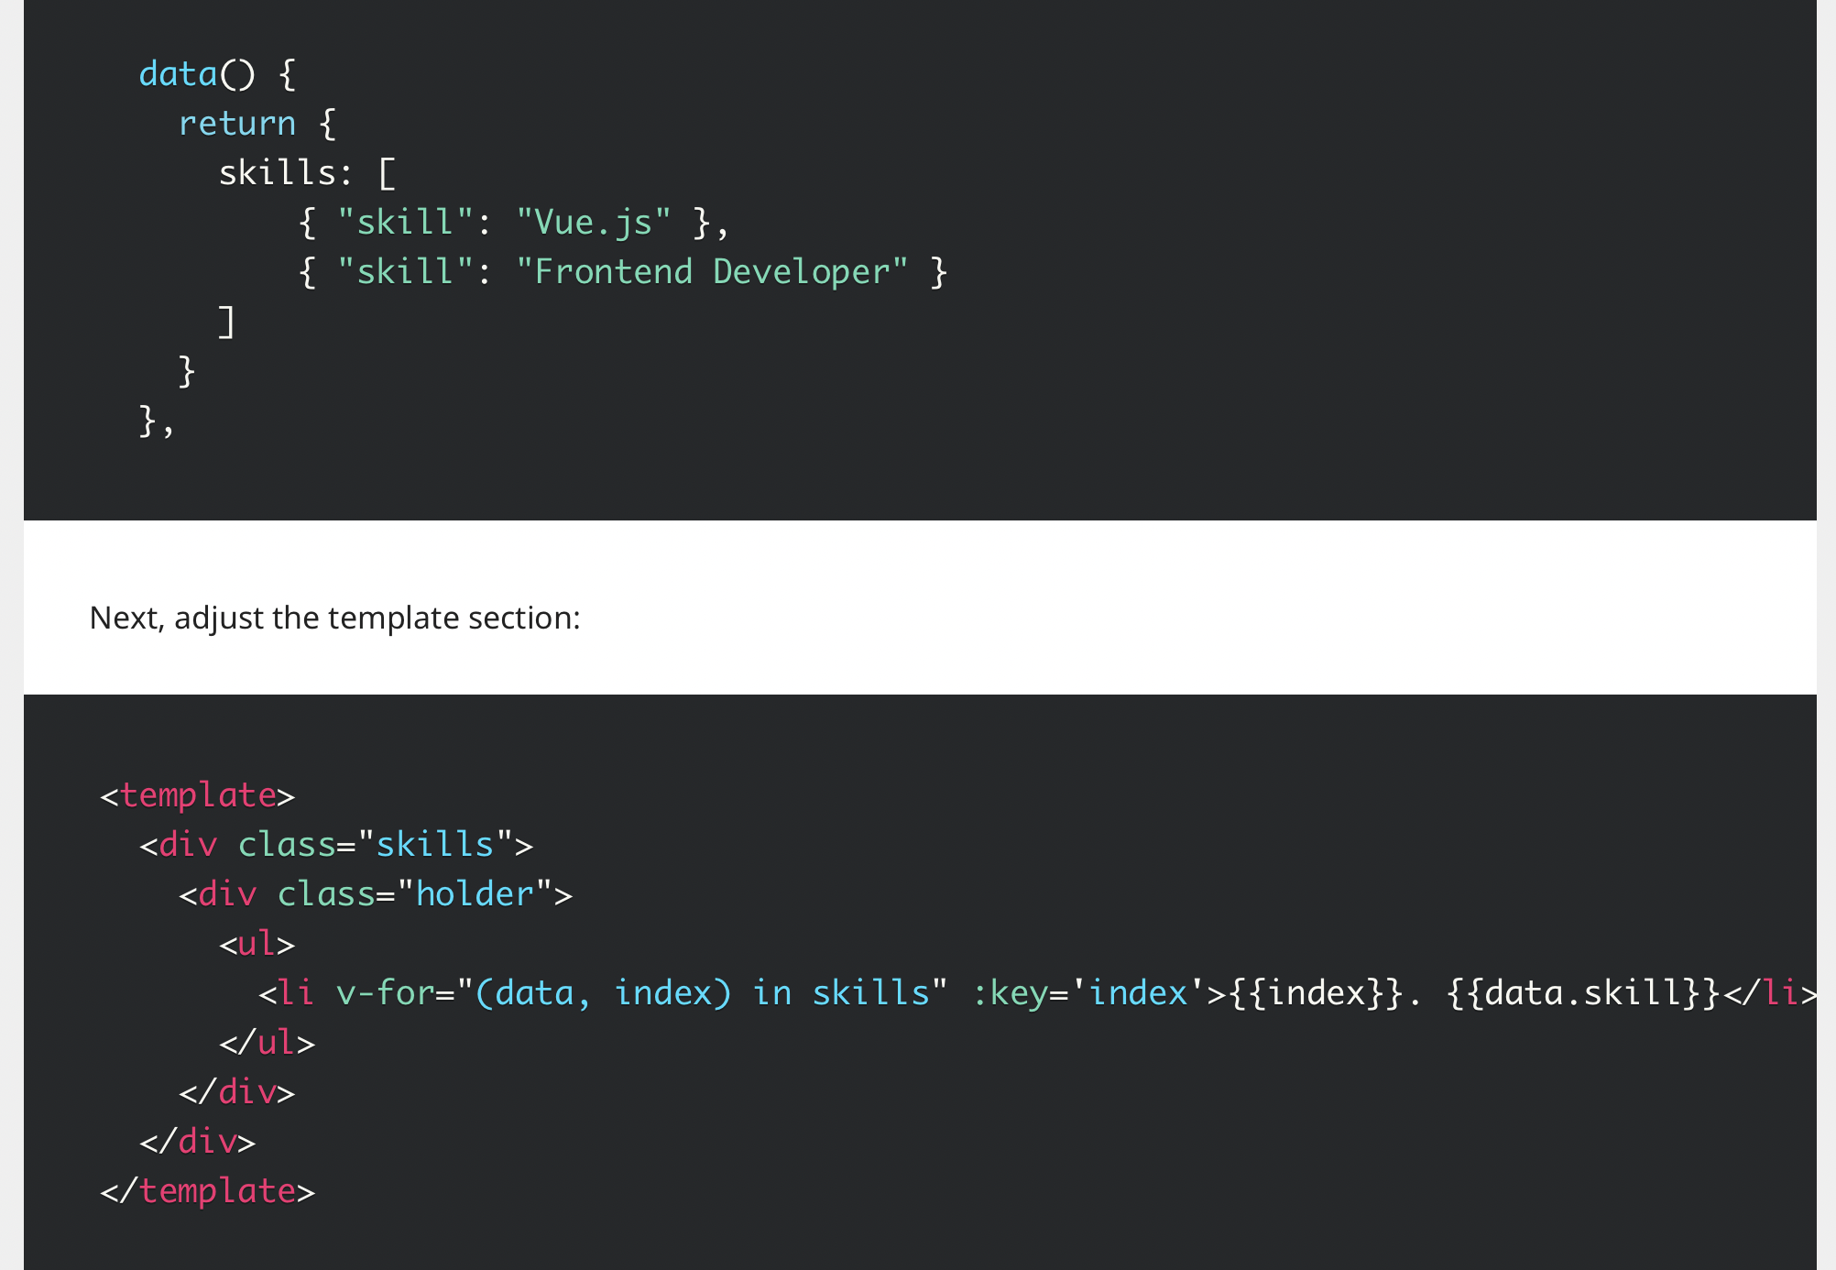Click the "Frontend Developer" string value
The height and width of the screenshot is (1270, 1836).
711,272
